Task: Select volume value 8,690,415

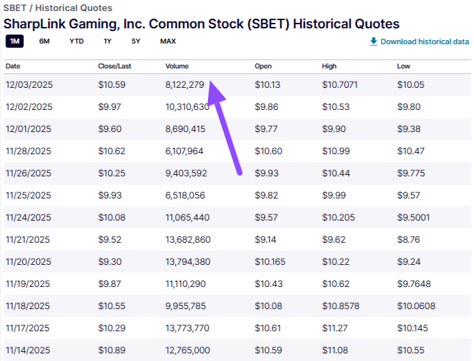Action: [x=185, y=129]
